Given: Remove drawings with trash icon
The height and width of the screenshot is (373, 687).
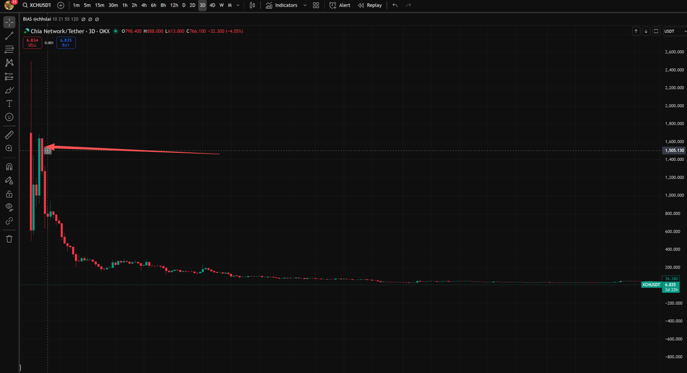Looking at the screenshot, I should 9,239.
